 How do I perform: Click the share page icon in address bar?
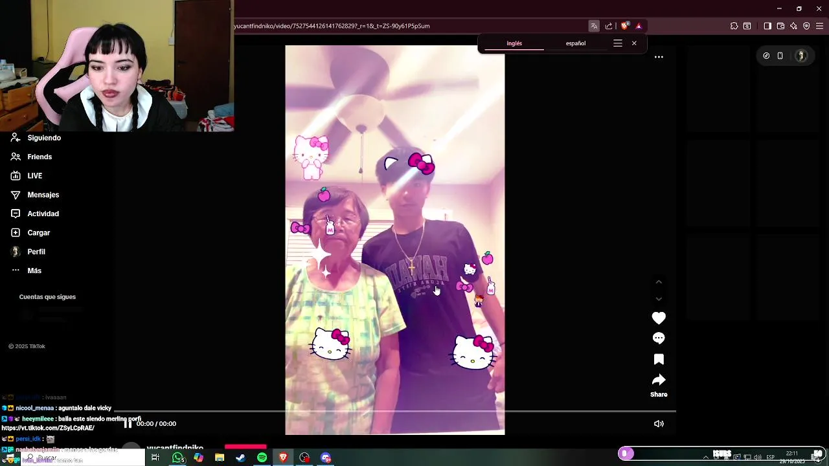click(x=609, y=26)
